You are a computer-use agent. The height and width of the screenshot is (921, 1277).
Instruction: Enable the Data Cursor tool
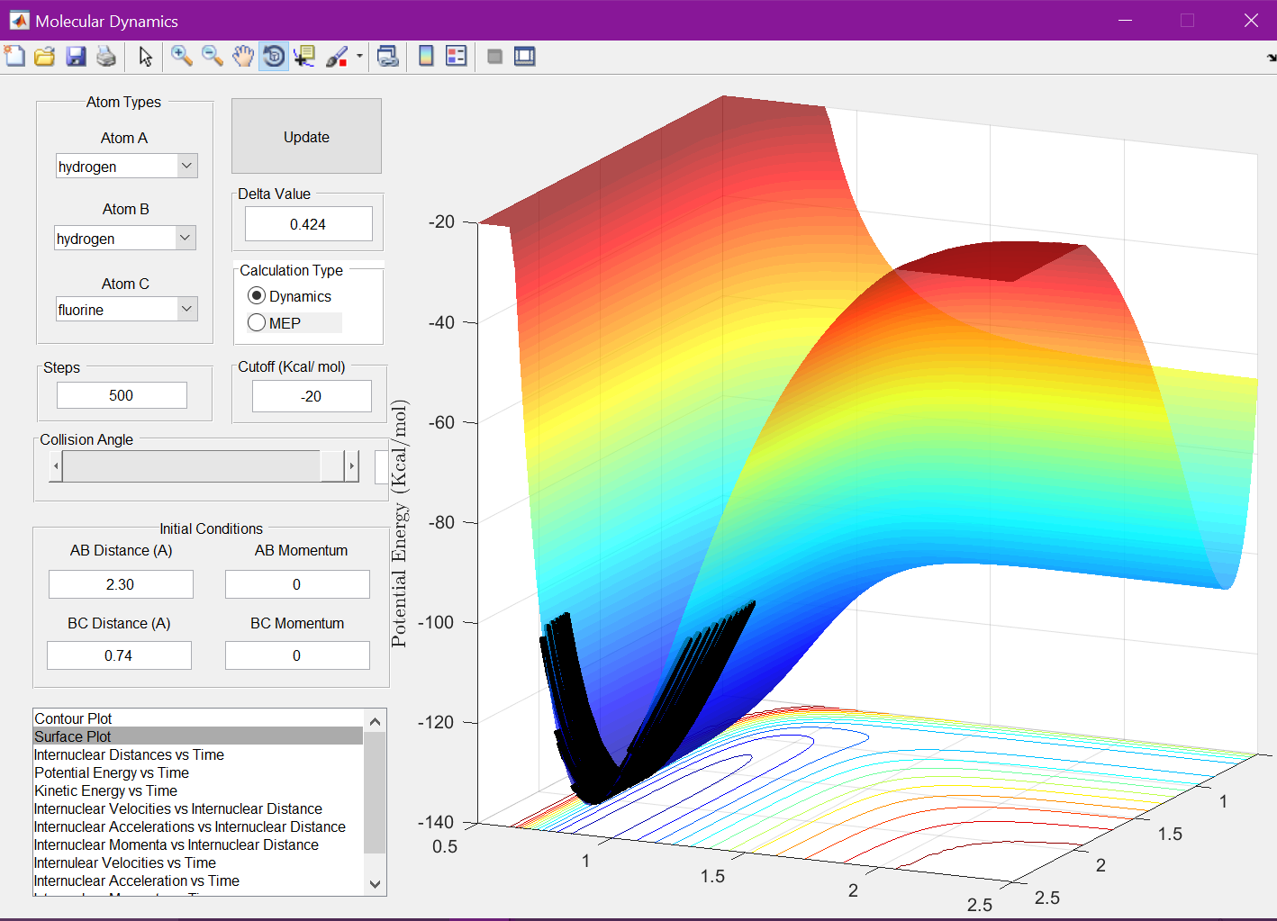[304, 57]
